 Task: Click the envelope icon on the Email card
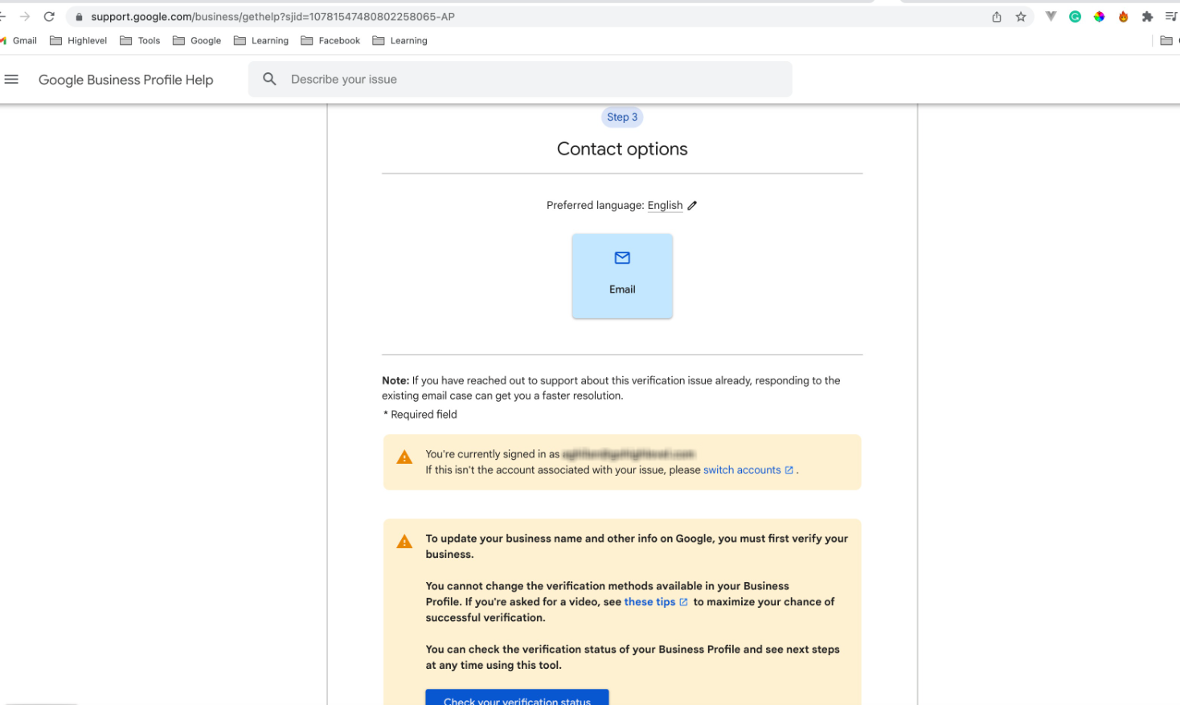[622, 258]
